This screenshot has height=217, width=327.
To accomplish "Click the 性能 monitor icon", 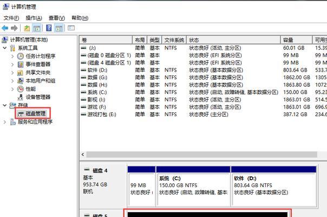I will [x=21, y=89].
